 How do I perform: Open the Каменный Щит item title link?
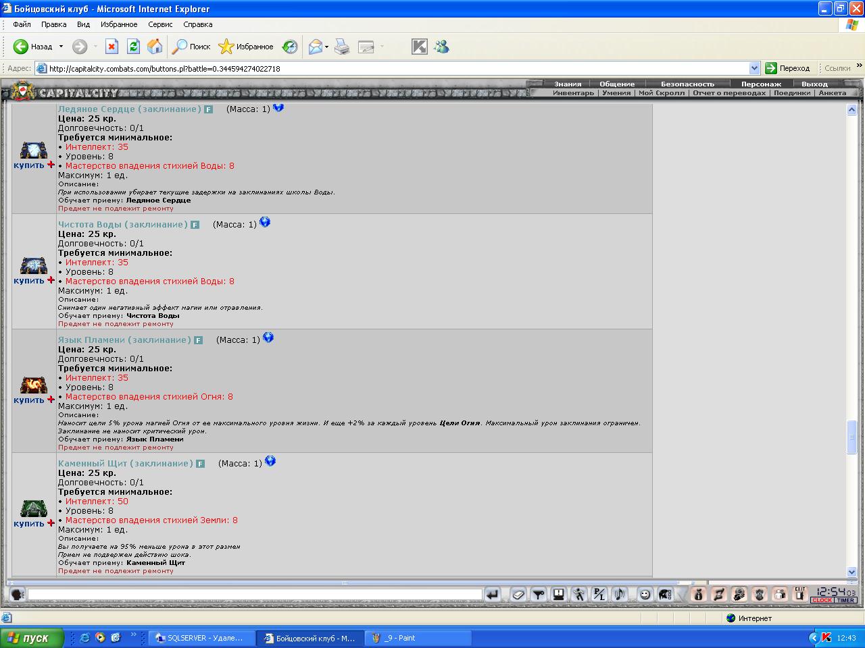(x=126, y=463)
